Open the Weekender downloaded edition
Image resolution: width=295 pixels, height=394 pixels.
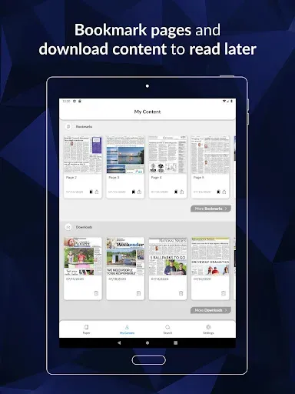click(x=125, y=256)
